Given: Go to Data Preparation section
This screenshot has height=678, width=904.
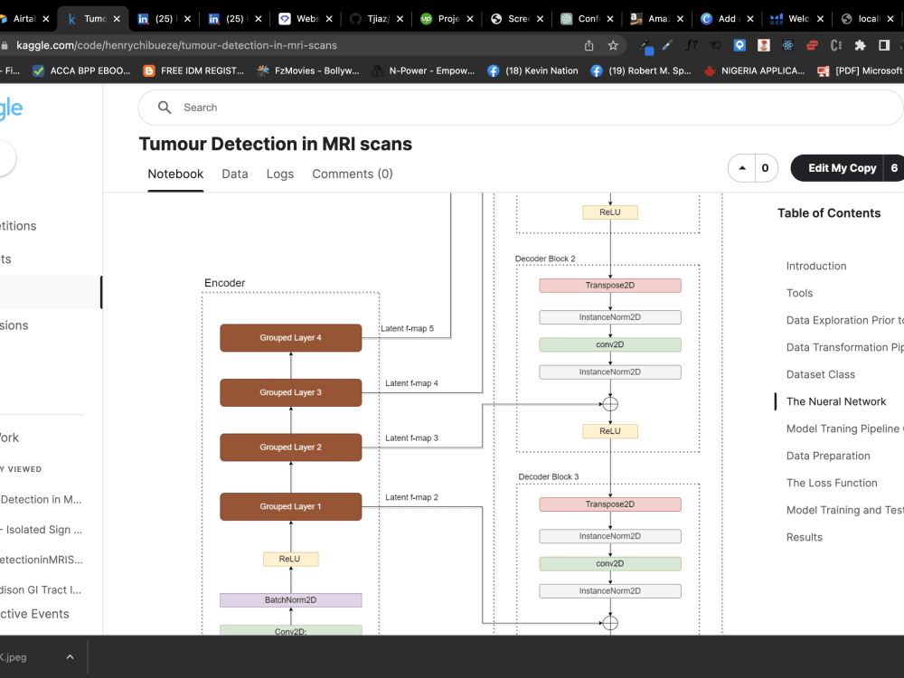Looking at the screenshot, I should [x=828, y=456].
